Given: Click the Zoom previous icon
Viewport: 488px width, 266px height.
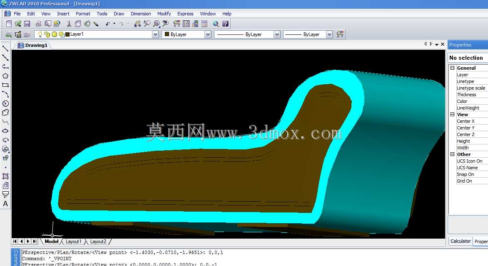Looking at the screenshot, I should pyautogui.click(x=166, y=24).
